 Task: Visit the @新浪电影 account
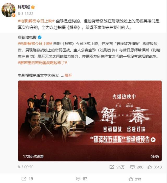[x=27, y=37]
